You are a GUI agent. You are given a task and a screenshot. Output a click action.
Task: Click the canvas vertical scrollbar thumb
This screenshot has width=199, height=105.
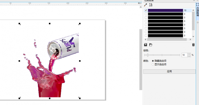(x=141, y=60)
